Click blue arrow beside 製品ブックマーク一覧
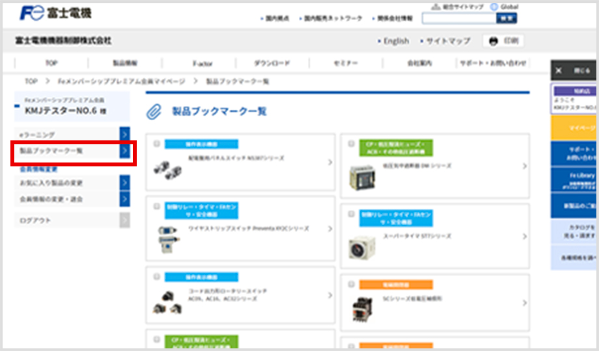The width and height of the screenshot is (599, 351). [x=124, y=151]
